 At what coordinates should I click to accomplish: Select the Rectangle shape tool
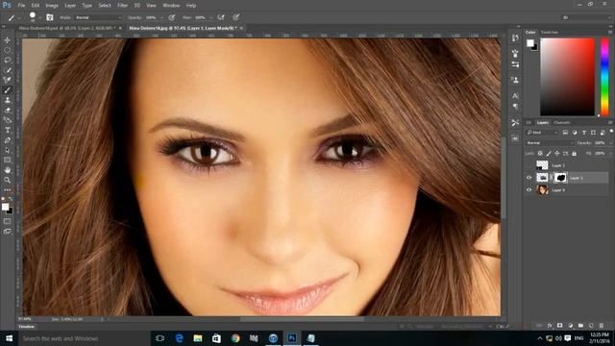click(7, 161)
